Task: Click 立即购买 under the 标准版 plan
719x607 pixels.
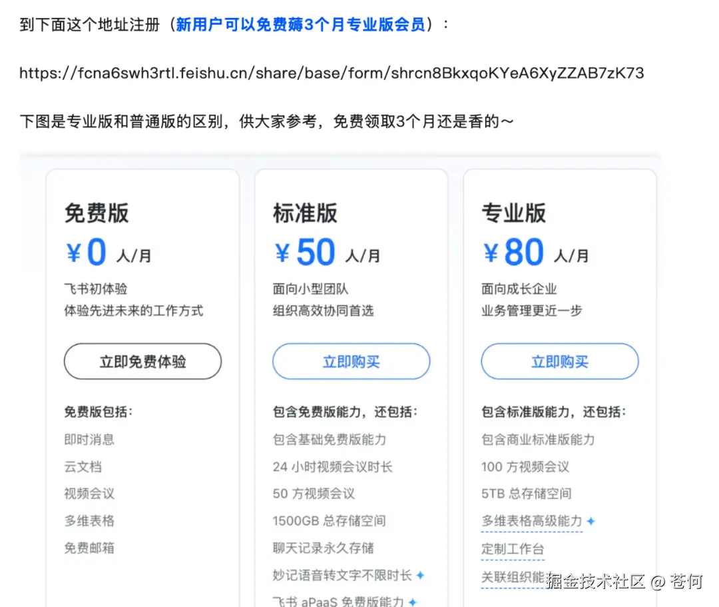Action: click(x=351, y=361)
